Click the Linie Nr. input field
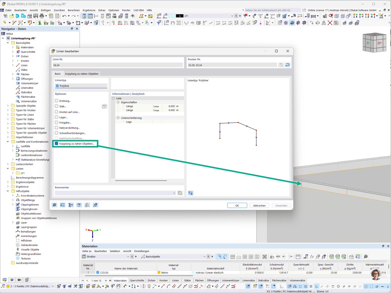Image resolution: width=391 pixels, height=293 pixels. pos(118,65)
